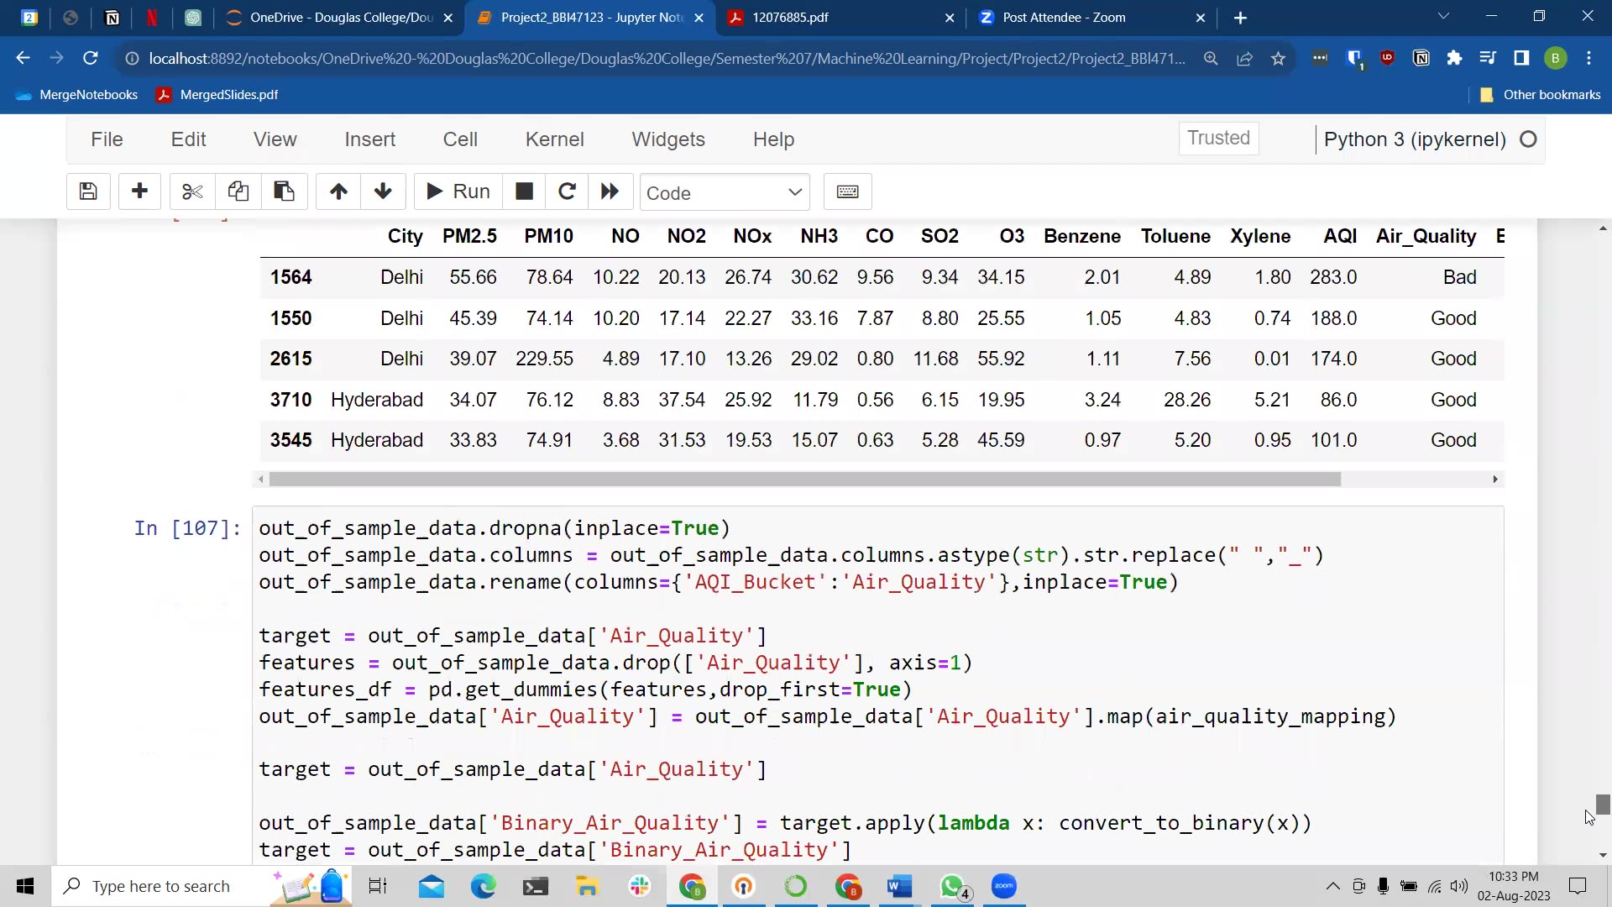Interrupt the kernel with the stop icon
The image size is (1612, 907).
(x=523, y=191)
